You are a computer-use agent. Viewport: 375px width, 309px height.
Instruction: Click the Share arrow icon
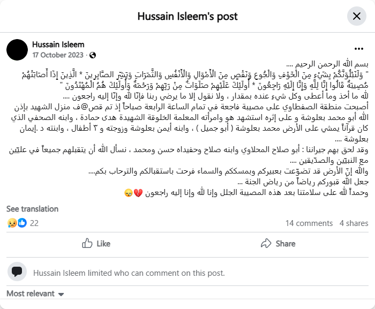coord(266,243)
